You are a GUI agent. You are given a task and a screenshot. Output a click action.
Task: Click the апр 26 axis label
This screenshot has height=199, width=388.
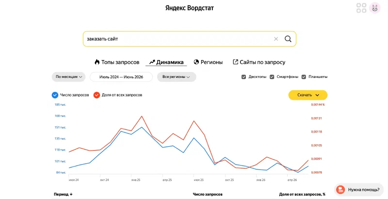point(292,180)
